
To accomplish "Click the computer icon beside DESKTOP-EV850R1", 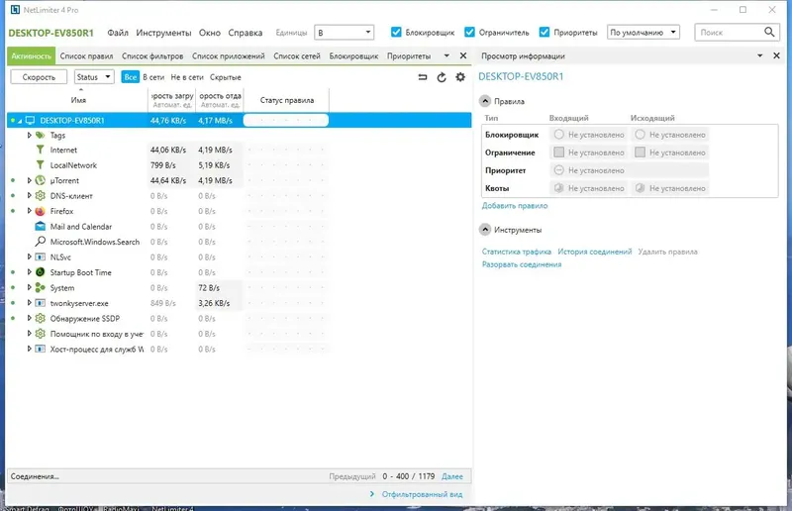I will (31, 120).
